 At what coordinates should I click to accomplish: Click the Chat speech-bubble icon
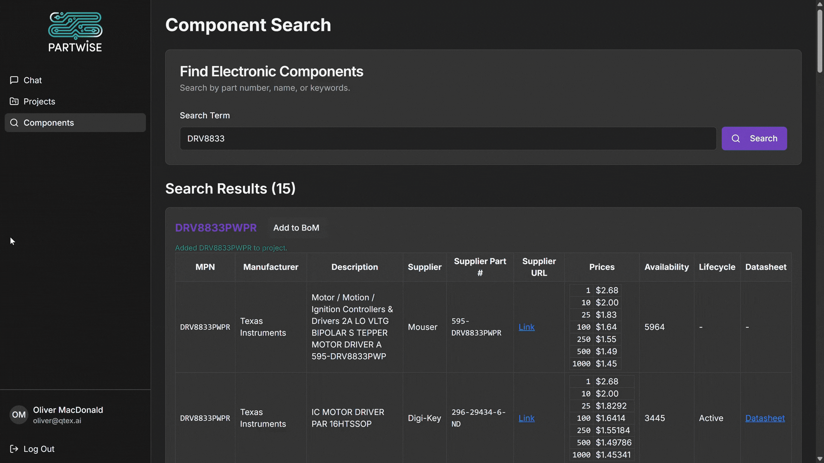(14, 80)
